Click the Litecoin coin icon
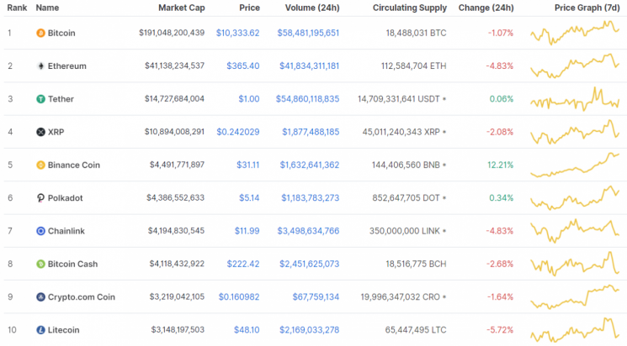The width and height of the screenshot is (627, 346). [40, 330]
